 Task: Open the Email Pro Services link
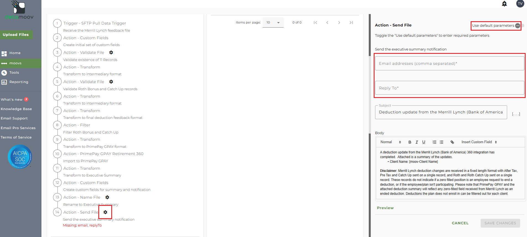pyautogui.click(x=18, y=128)
